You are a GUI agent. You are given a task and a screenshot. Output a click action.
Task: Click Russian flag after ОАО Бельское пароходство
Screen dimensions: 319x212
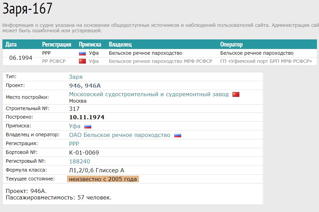178,135
